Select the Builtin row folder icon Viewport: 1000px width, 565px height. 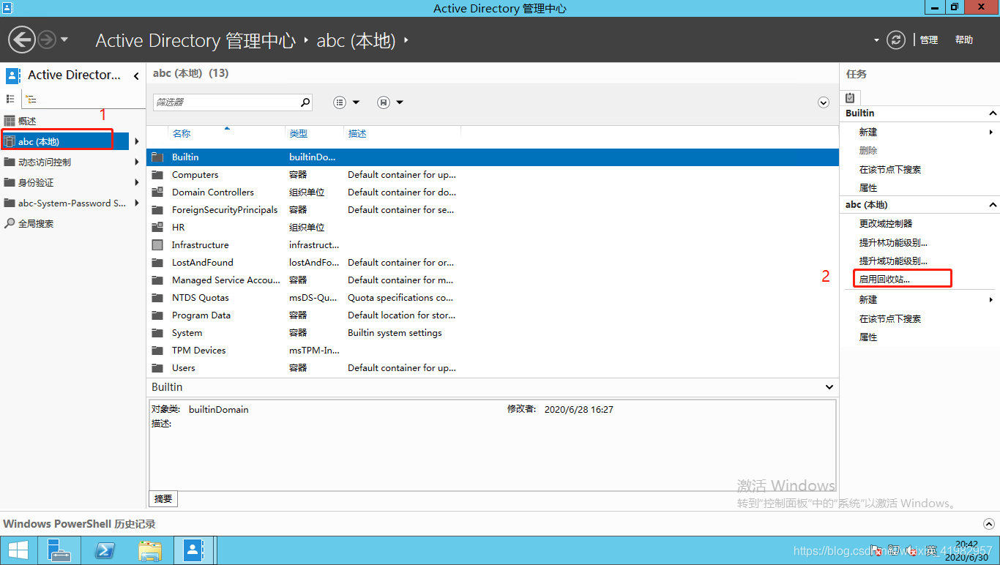157,157
